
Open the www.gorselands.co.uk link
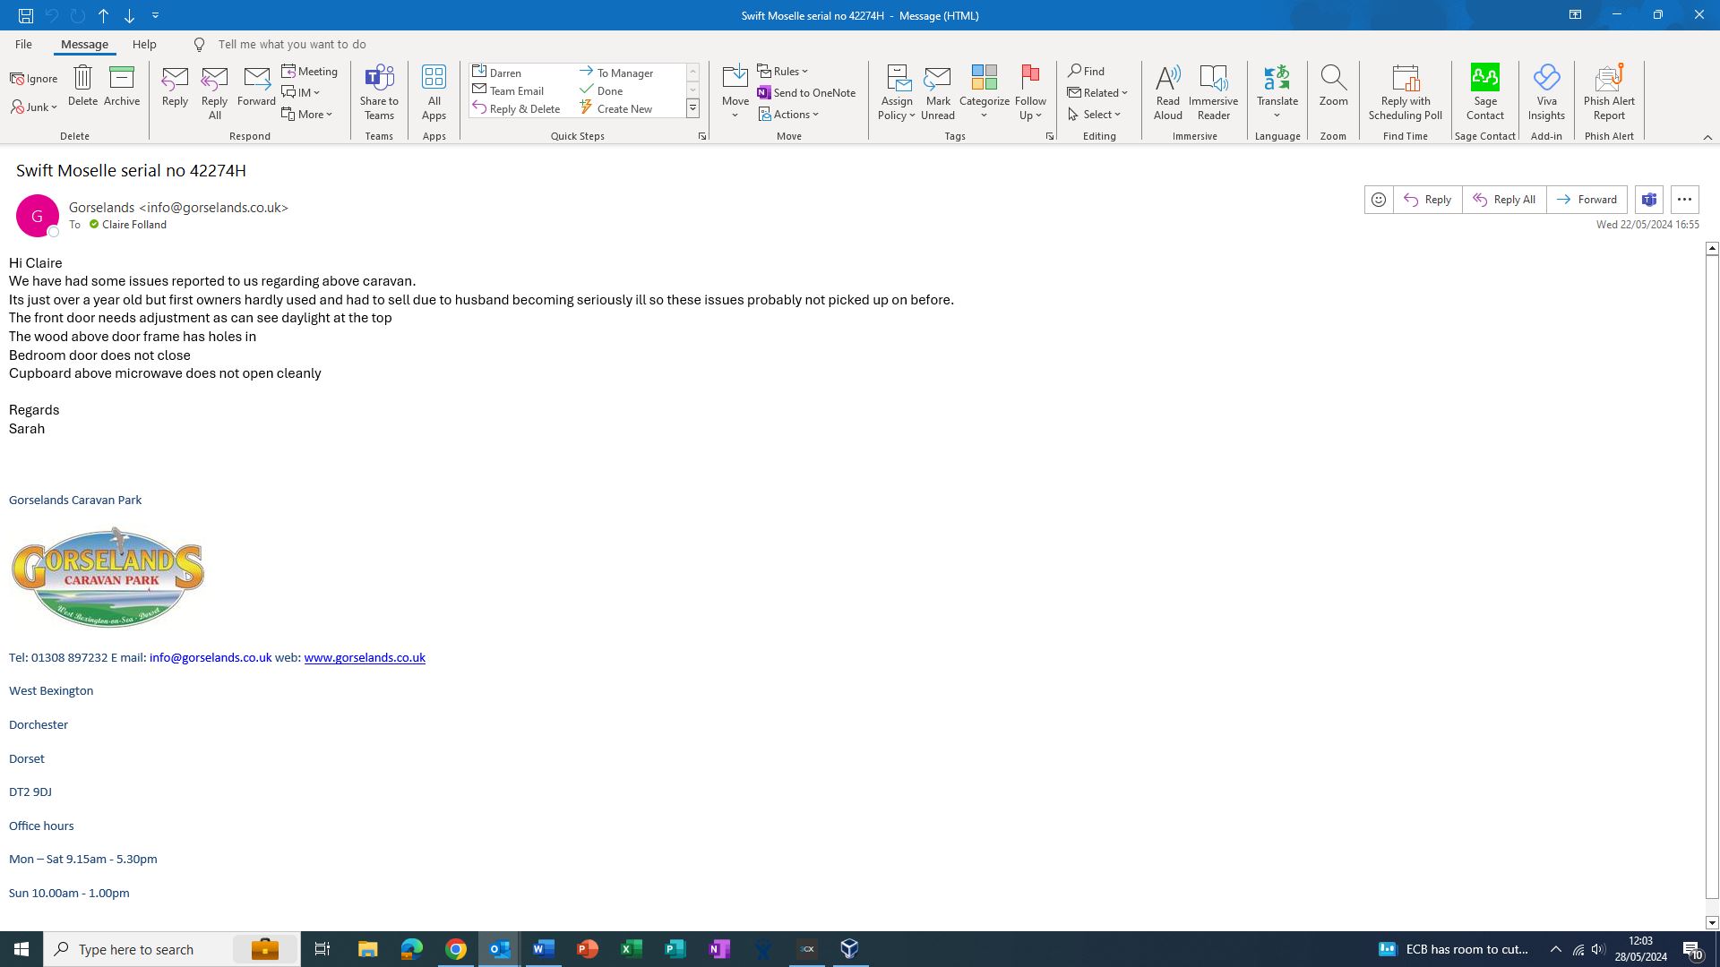point(365,658)
